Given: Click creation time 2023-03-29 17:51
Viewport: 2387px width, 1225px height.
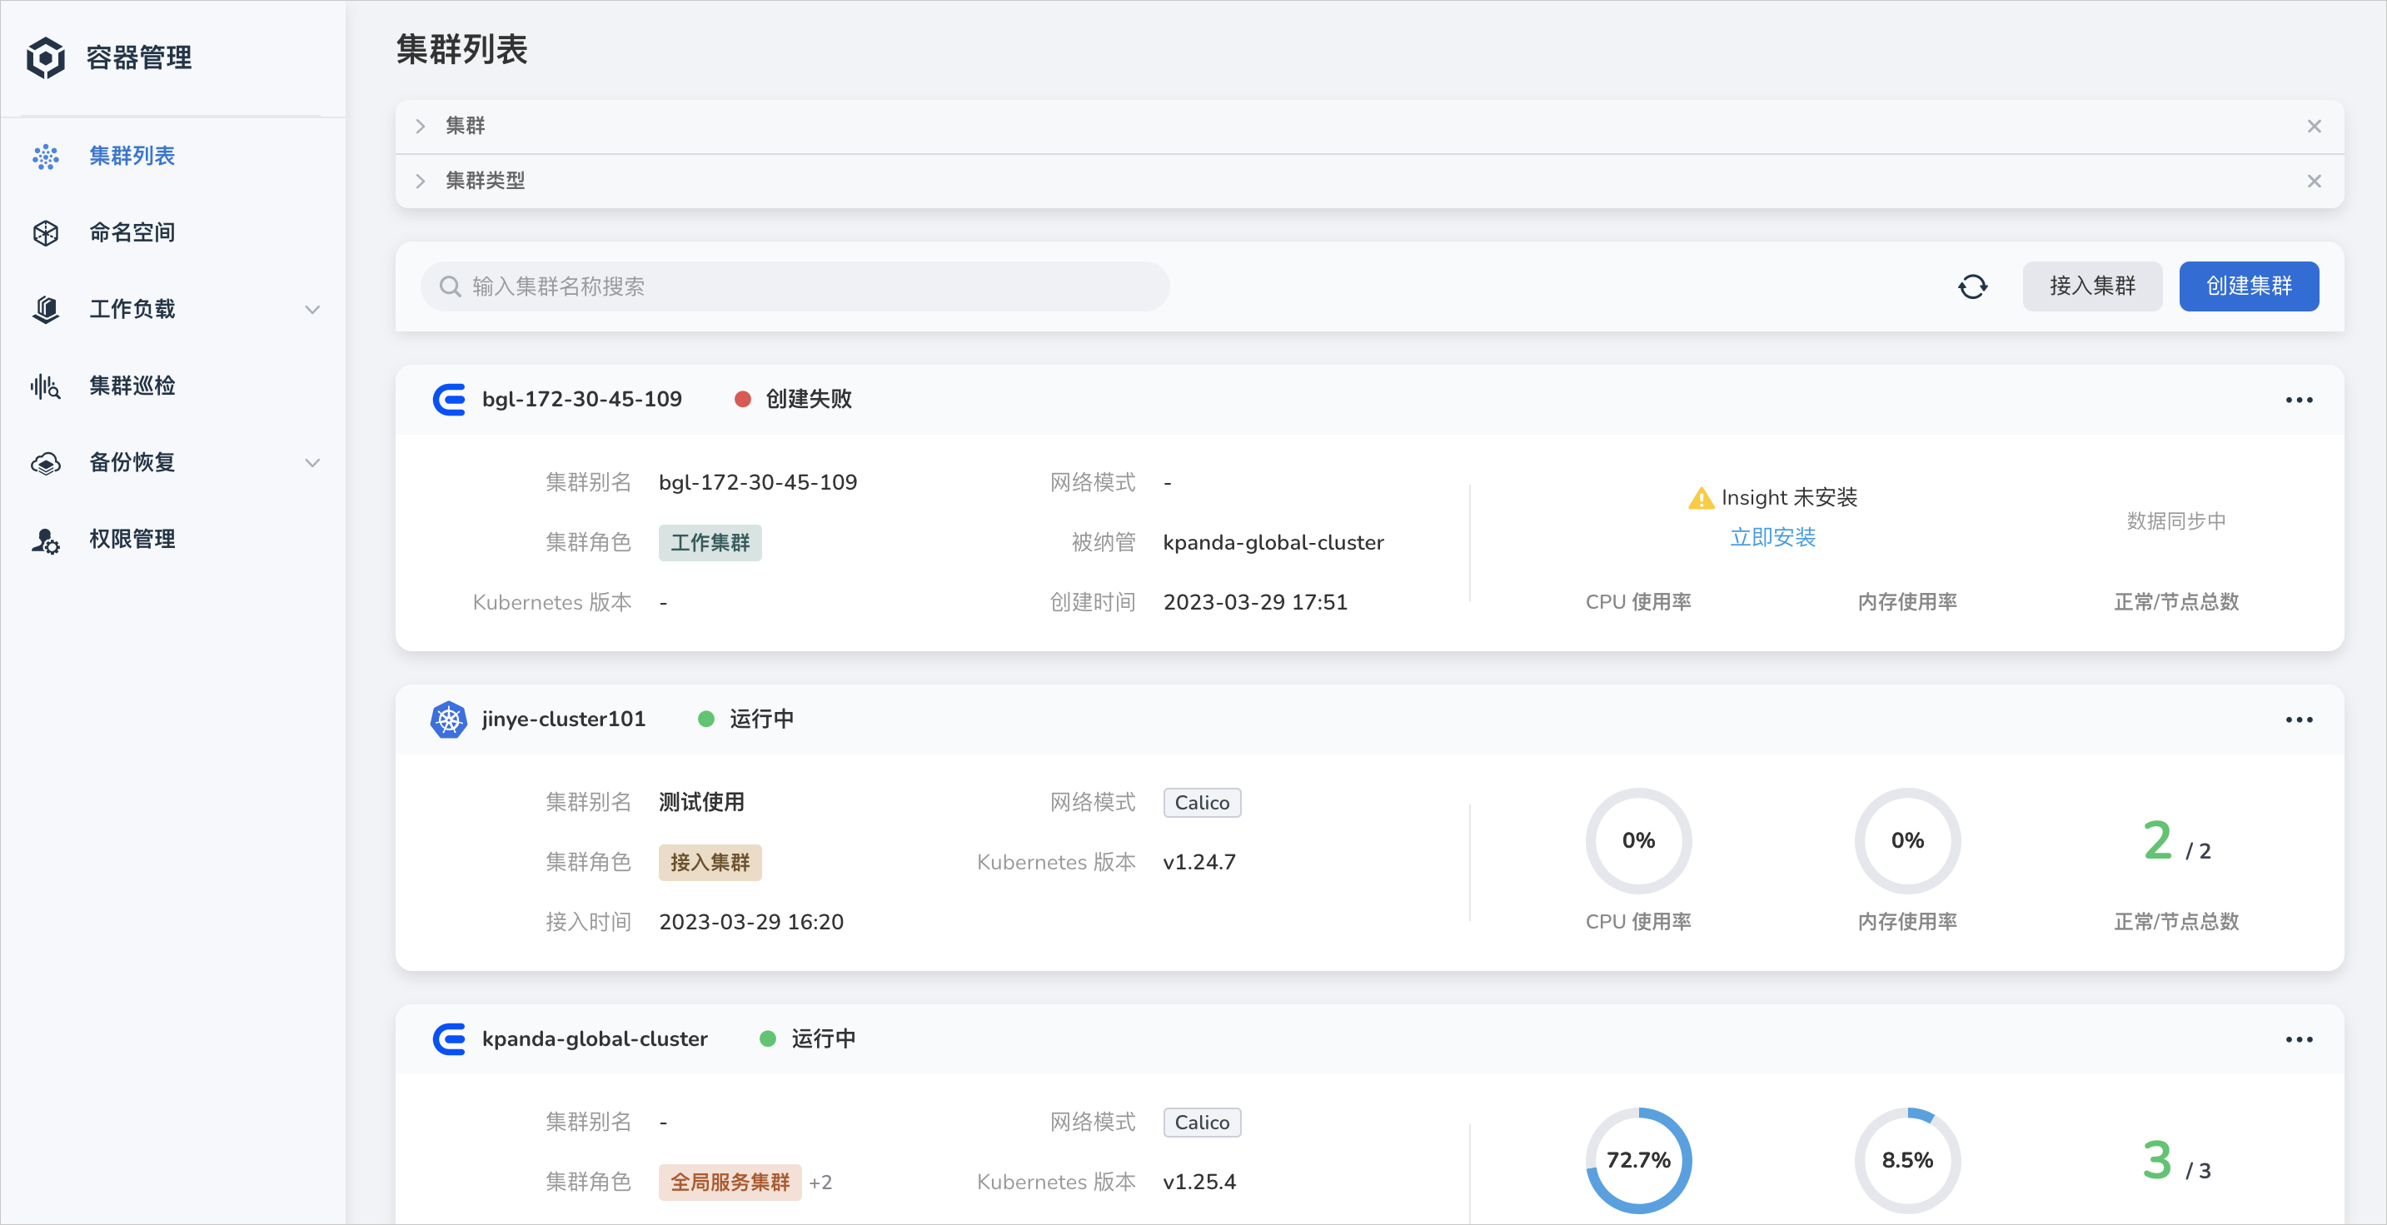Looking at the screenshot, I should pyautogui.click(x=1254, y=602).
